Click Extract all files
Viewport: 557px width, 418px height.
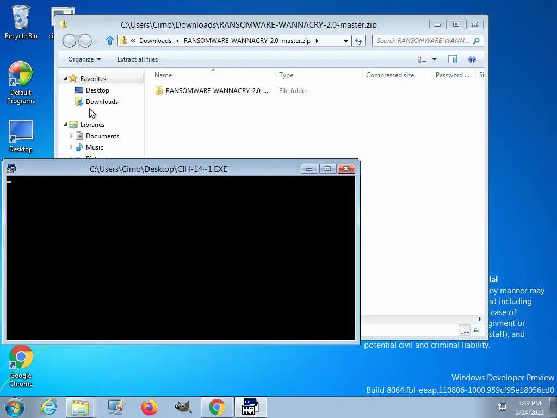(x=138, y=59)
